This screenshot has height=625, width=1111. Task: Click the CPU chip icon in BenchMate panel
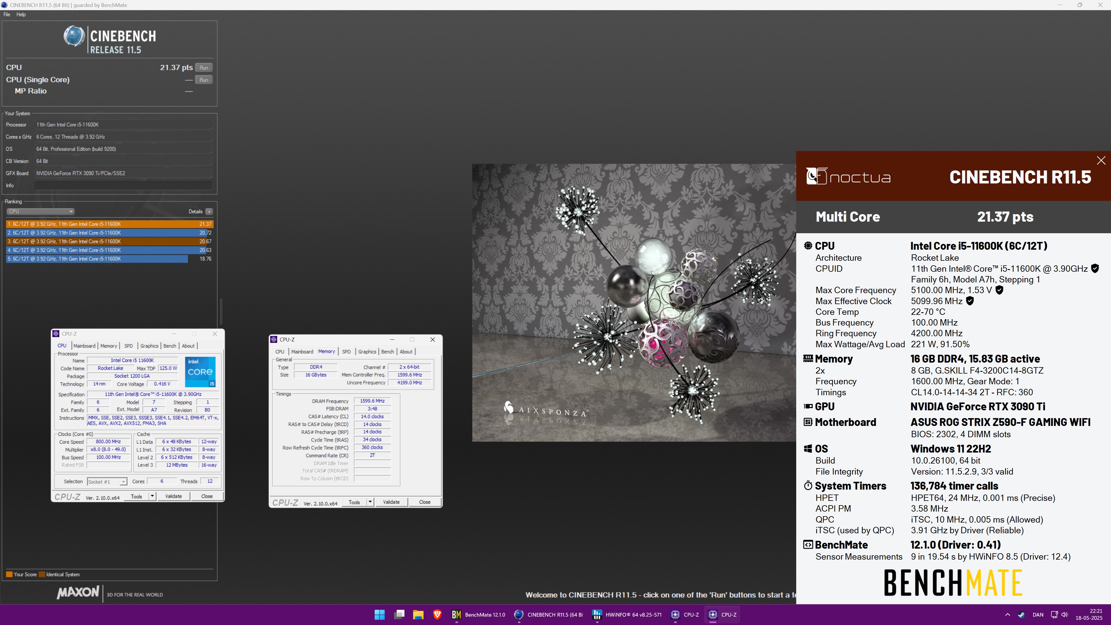tap(808, 245)
